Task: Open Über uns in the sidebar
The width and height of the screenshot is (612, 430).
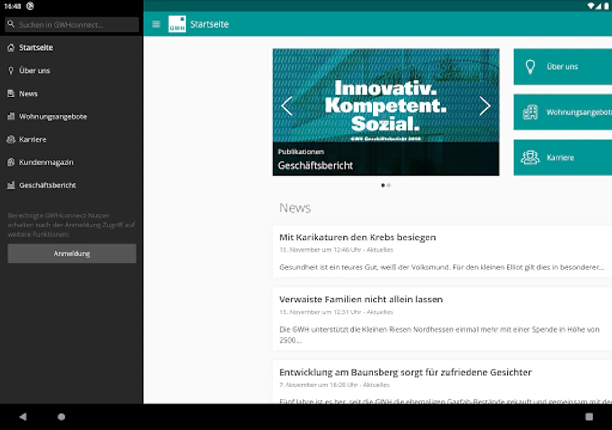Action: pyautogui.click(x=72, y=70)
